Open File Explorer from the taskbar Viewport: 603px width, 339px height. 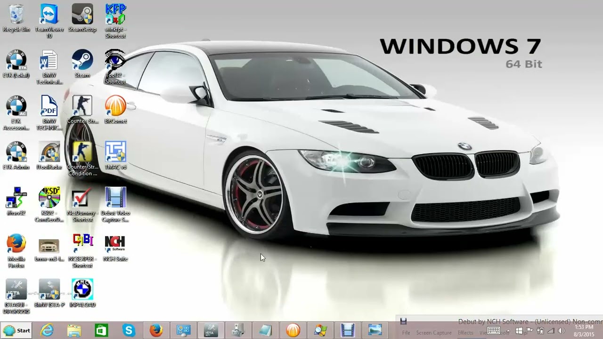pos(74,331)
